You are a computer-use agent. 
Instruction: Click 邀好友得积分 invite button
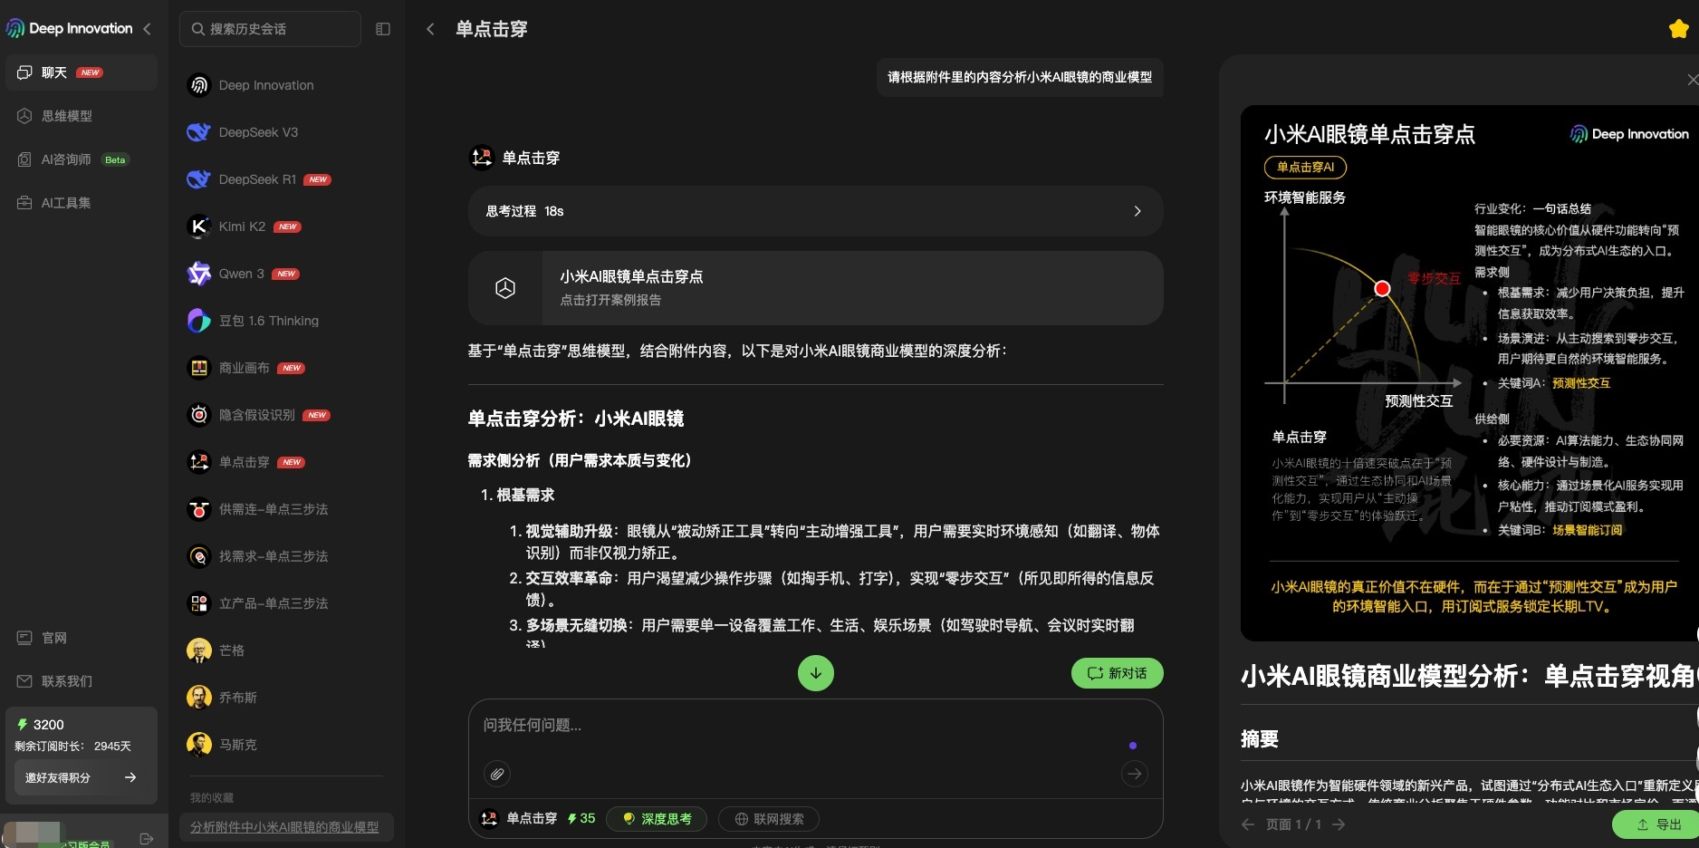81,777
